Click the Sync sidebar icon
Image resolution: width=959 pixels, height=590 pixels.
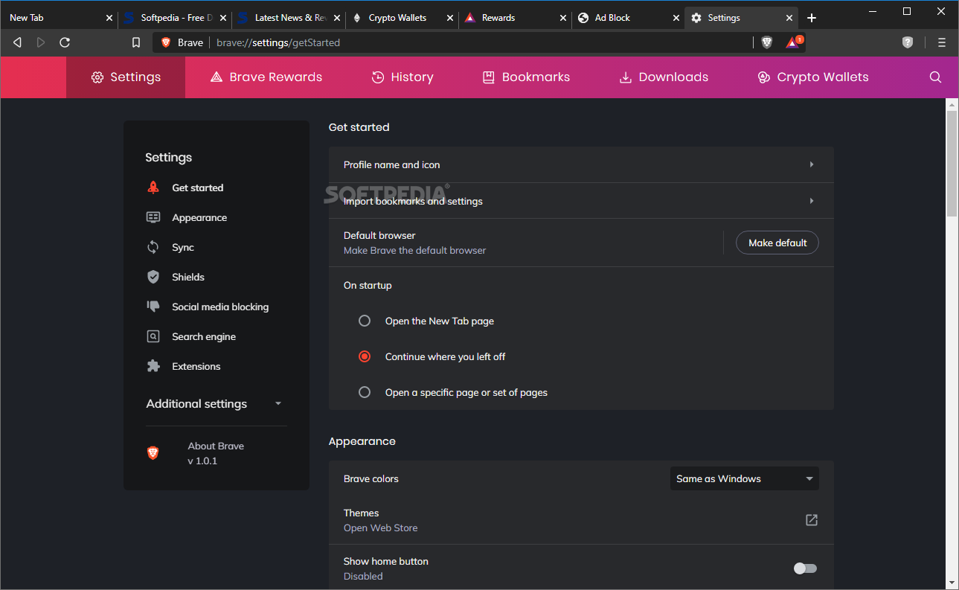[x=153, y=247]
